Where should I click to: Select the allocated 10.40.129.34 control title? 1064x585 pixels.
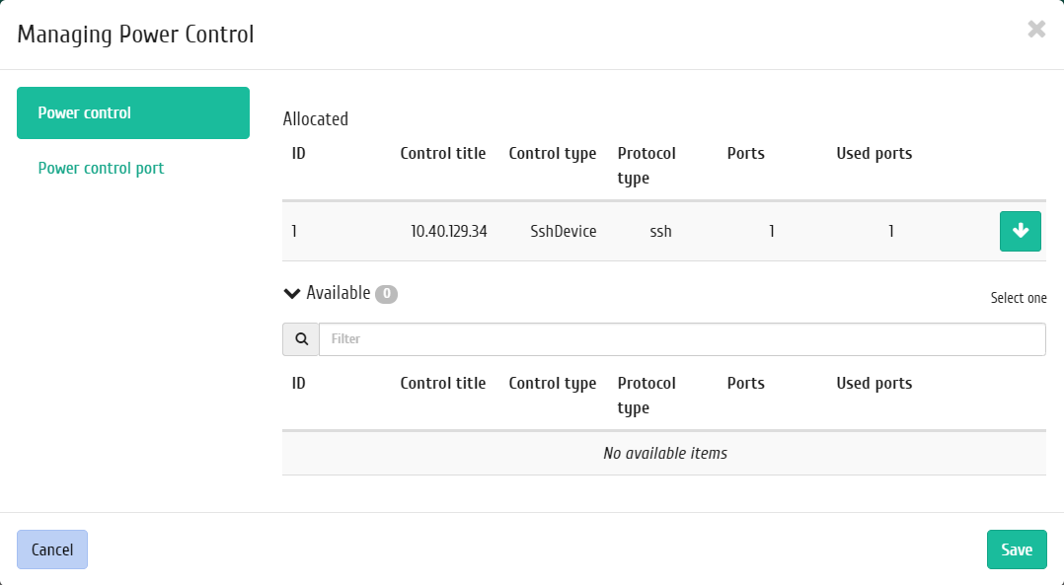click(x=448, y=231)
